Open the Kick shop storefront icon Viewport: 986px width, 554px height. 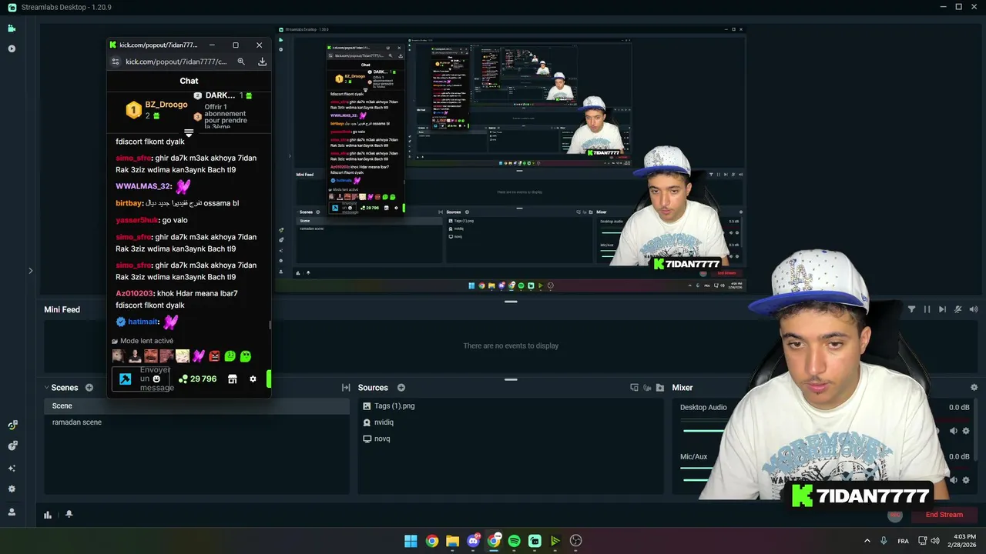[233, 379]
